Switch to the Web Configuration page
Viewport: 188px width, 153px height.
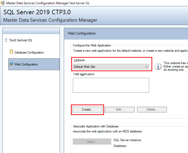pyautogui.click(x=26, y=64)
